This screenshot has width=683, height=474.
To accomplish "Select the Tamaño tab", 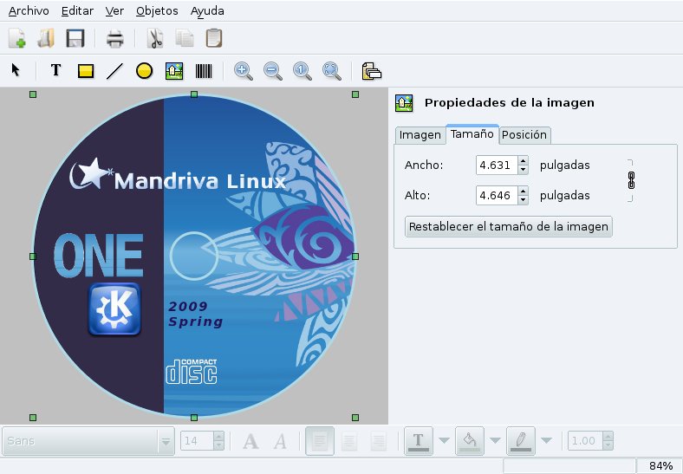I will [x=472, y=134].
